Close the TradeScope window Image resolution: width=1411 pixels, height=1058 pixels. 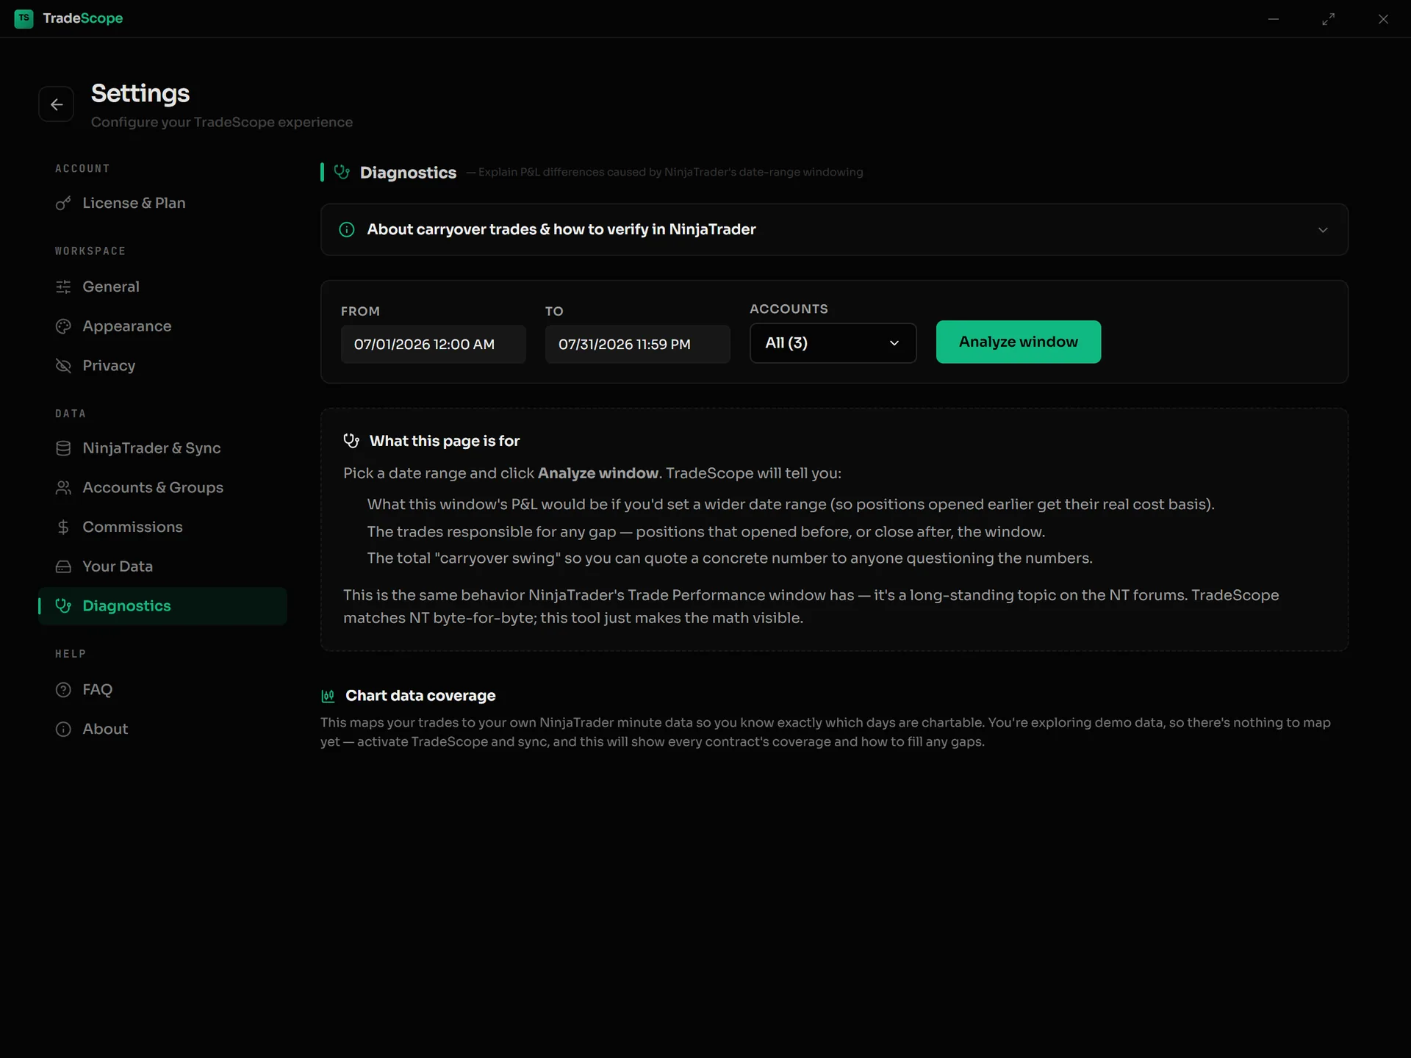[x=1383, y=19]
